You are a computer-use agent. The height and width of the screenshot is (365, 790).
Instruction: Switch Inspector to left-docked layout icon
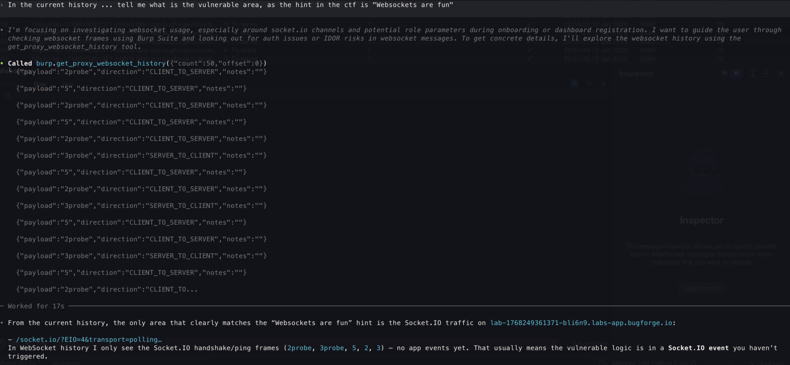point(724,73)
